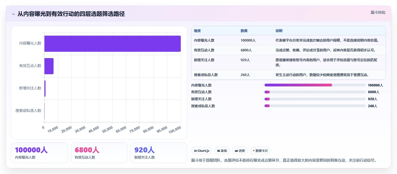Click the description starting 完成点赞、收藏

click(x=325, y=50)
